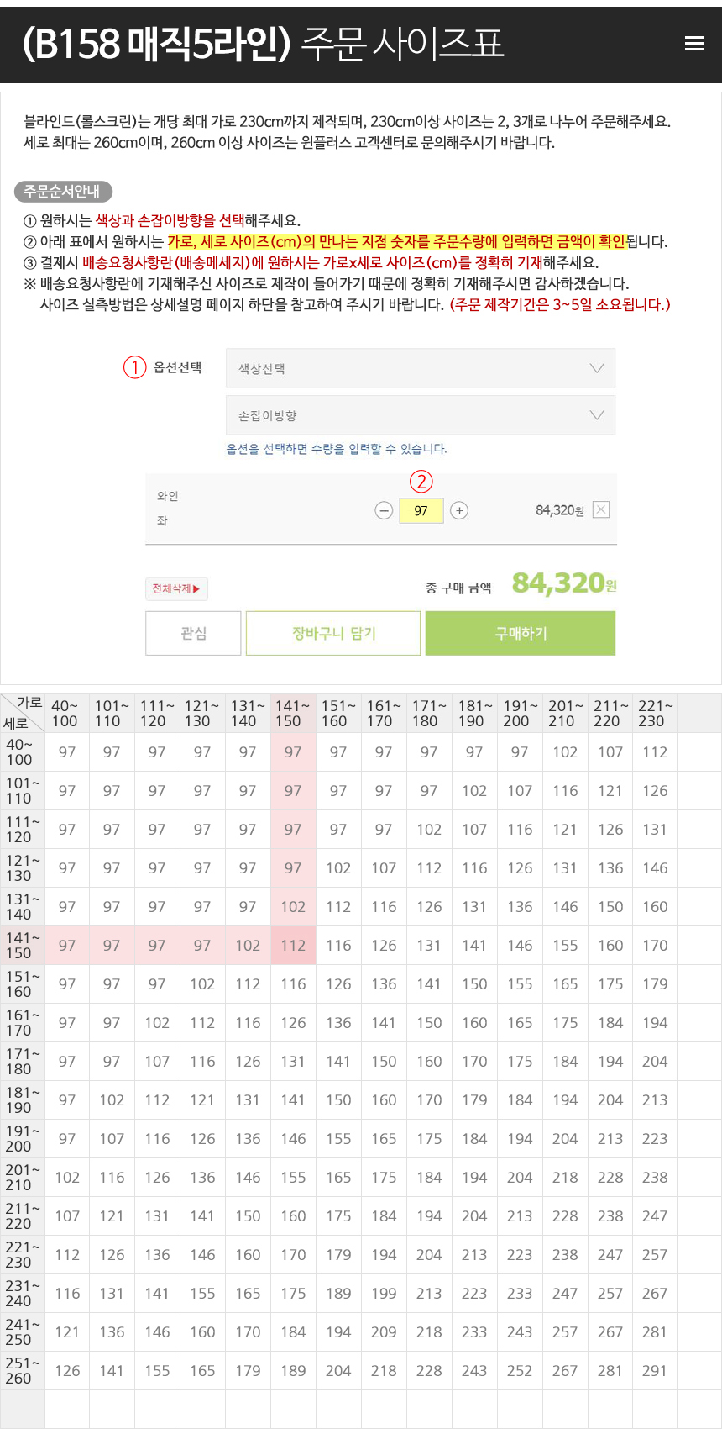Click the 장바구니 담기 cart button

coord(333,633)
